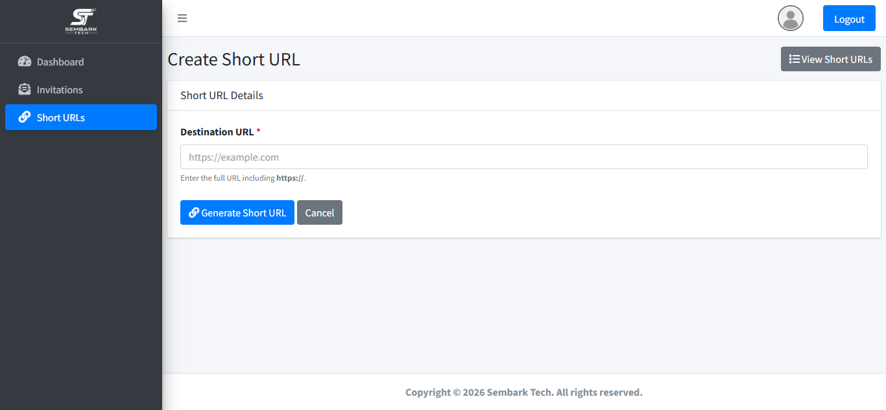Click the Create Short URL heading

point(233,60)
